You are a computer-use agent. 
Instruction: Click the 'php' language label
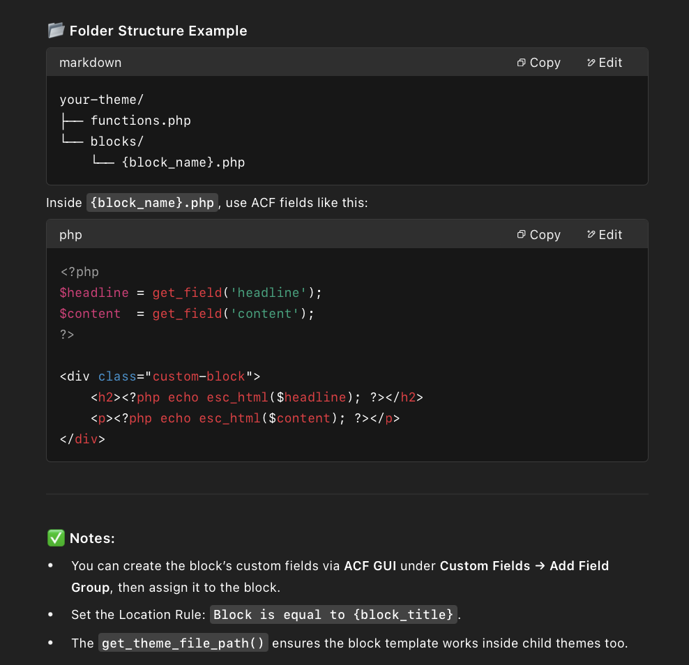(x=70, y=235)
